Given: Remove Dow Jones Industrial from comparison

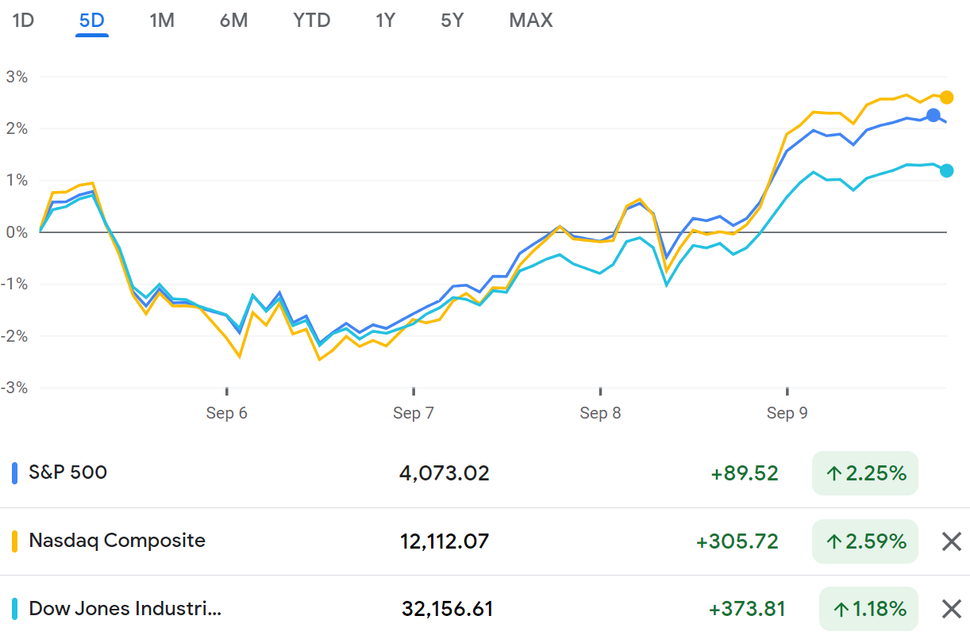Looking at the screenshot, I should tap(952, 609).
